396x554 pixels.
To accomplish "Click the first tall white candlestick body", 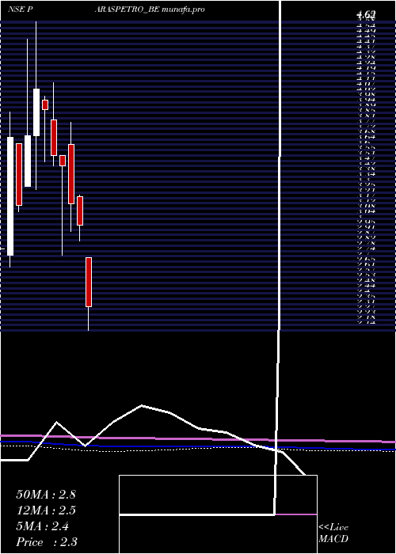I will pos(10,196).
